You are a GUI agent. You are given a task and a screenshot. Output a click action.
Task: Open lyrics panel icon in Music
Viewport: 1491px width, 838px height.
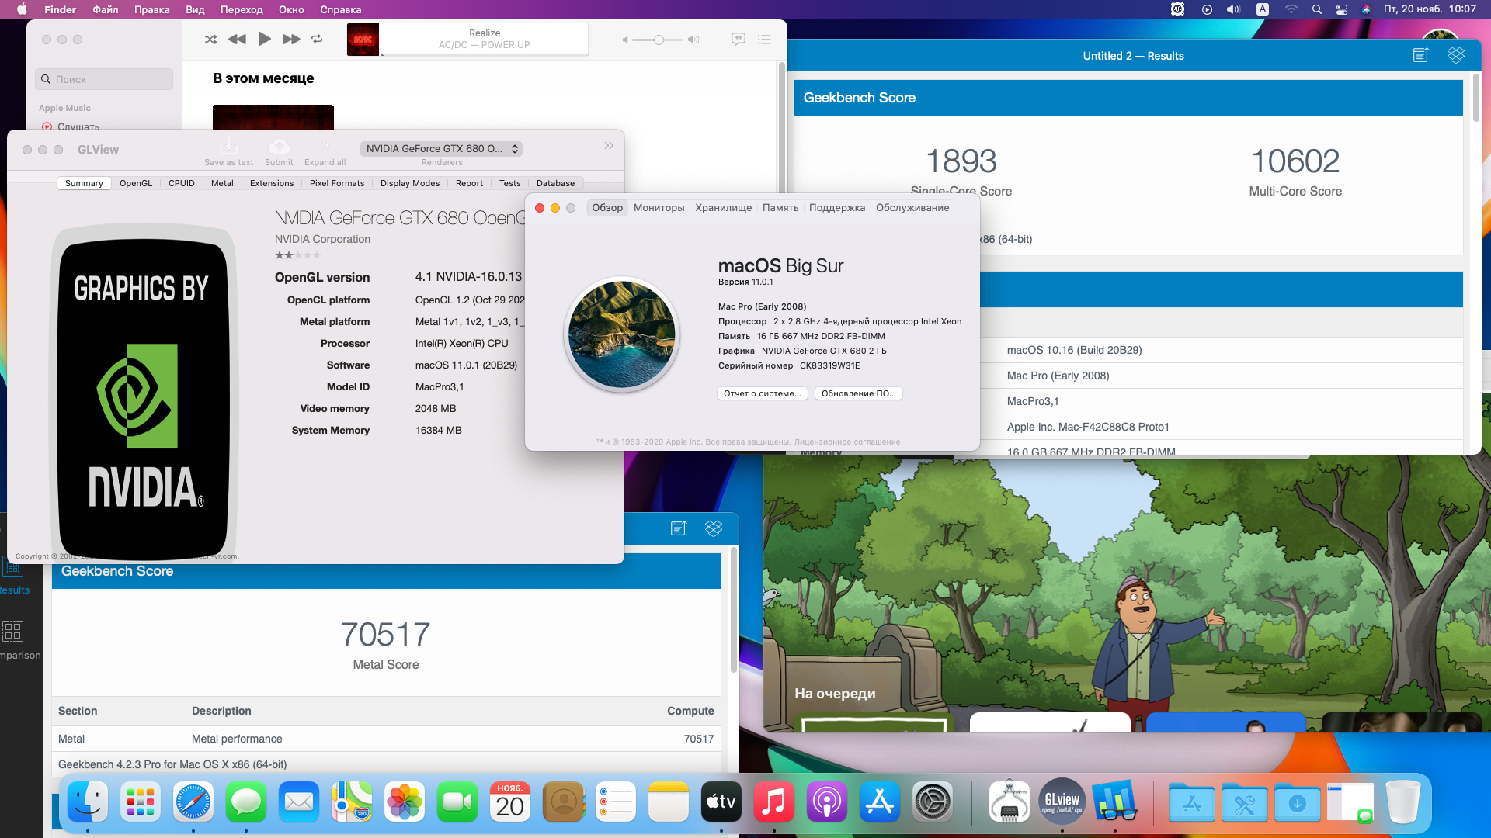tap(738, 40)
